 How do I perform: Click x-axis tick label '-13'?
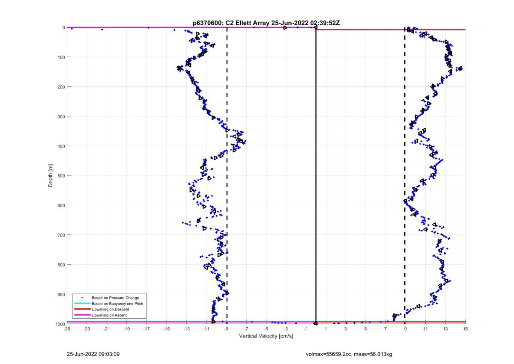(186, 329)
